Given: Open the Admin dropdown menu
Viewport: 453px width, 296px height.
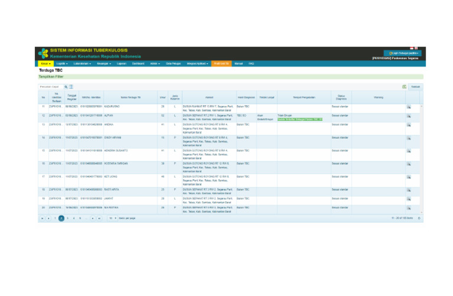Looking at the screenshot, I should point(155,64).
